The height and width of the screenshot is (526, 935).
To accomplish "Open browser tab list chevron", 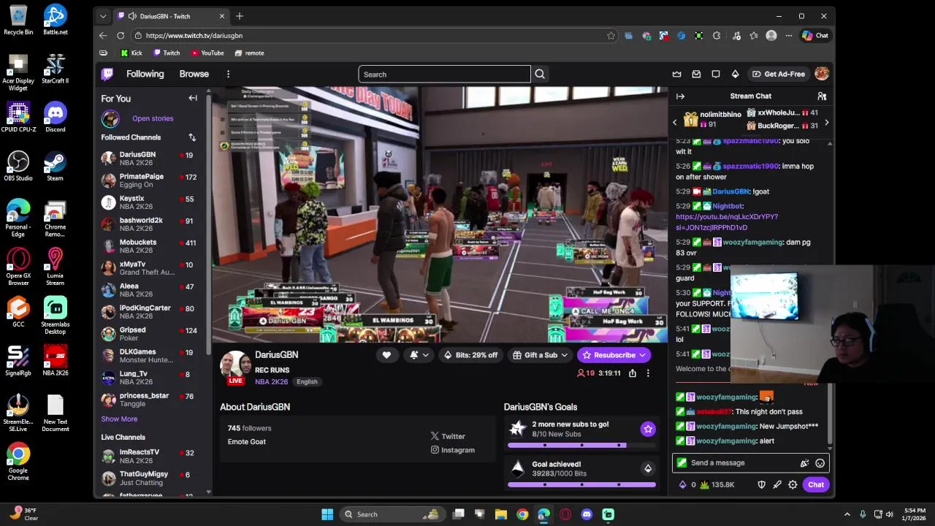I will (103, 16).
